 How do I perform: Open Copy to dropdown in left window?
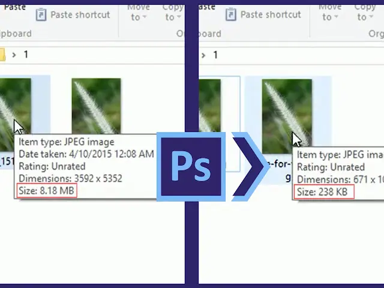[173, 13]
